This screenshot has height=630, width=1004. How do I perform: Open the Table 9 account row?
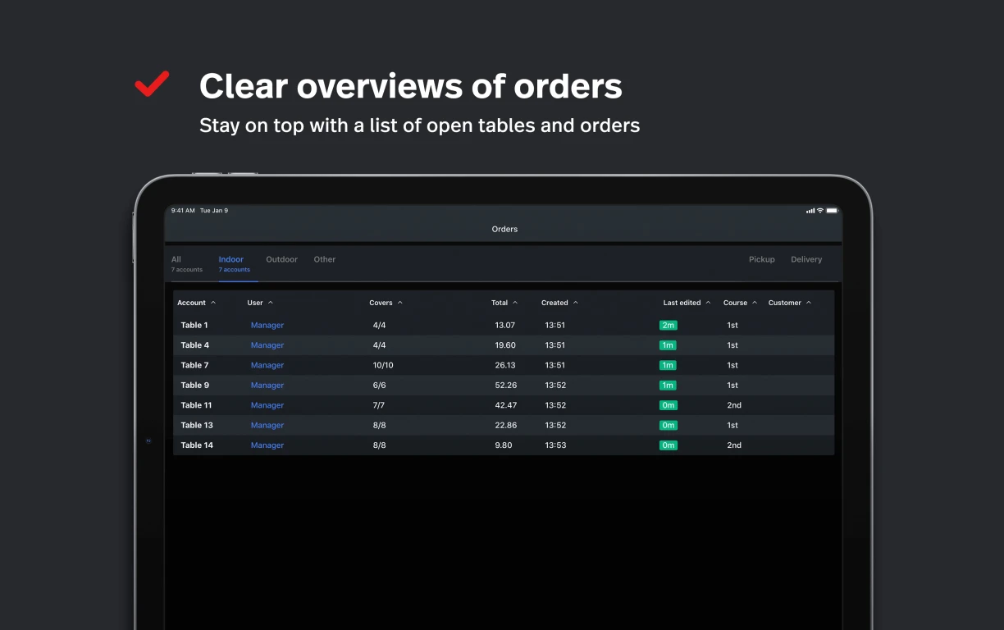pos(504,386)
